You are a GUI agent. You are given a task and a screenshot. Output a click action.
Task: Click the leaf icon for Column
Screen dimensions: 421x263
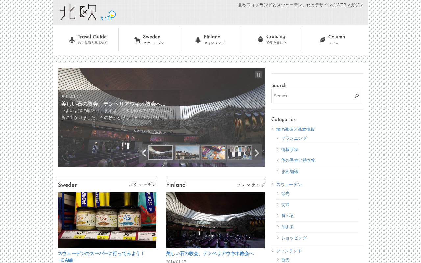(322, 40)
